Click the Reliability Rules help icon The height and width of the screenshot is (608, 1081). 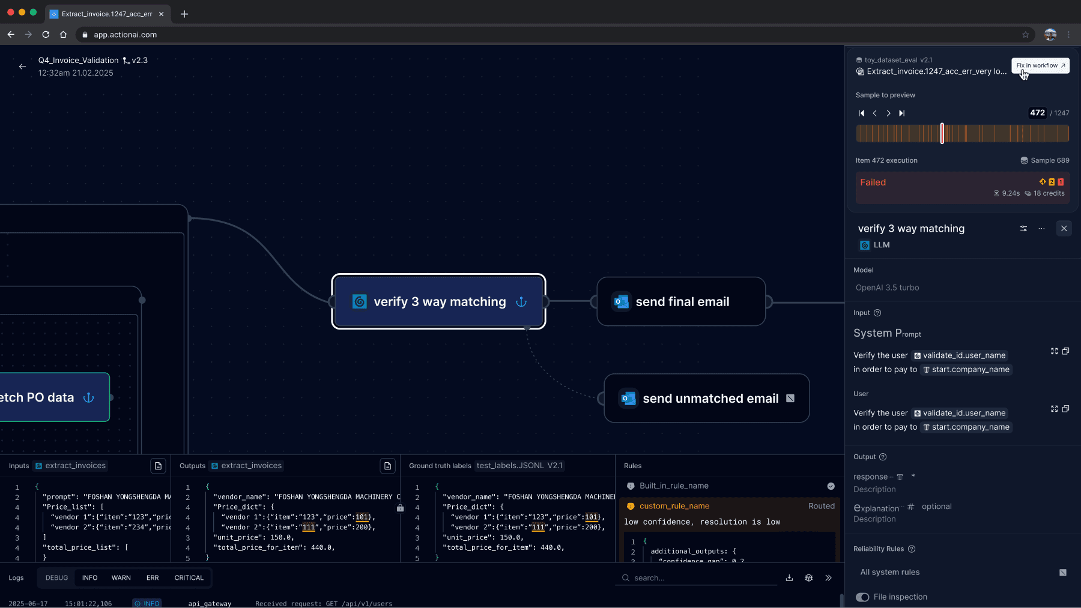pos(912,549)
